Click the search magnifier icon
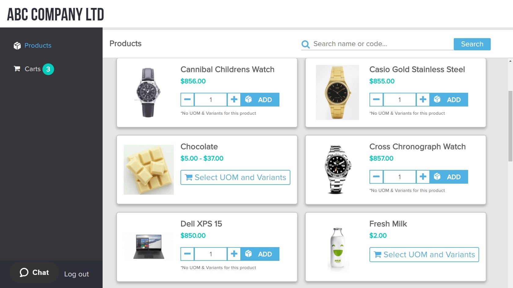Viewport: 513px width, 288px height. coord(305,44)
